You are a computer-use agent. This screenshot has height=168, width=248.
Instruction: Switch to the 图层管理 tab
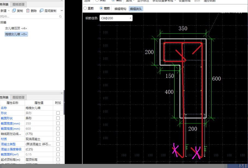coord(19,97)
